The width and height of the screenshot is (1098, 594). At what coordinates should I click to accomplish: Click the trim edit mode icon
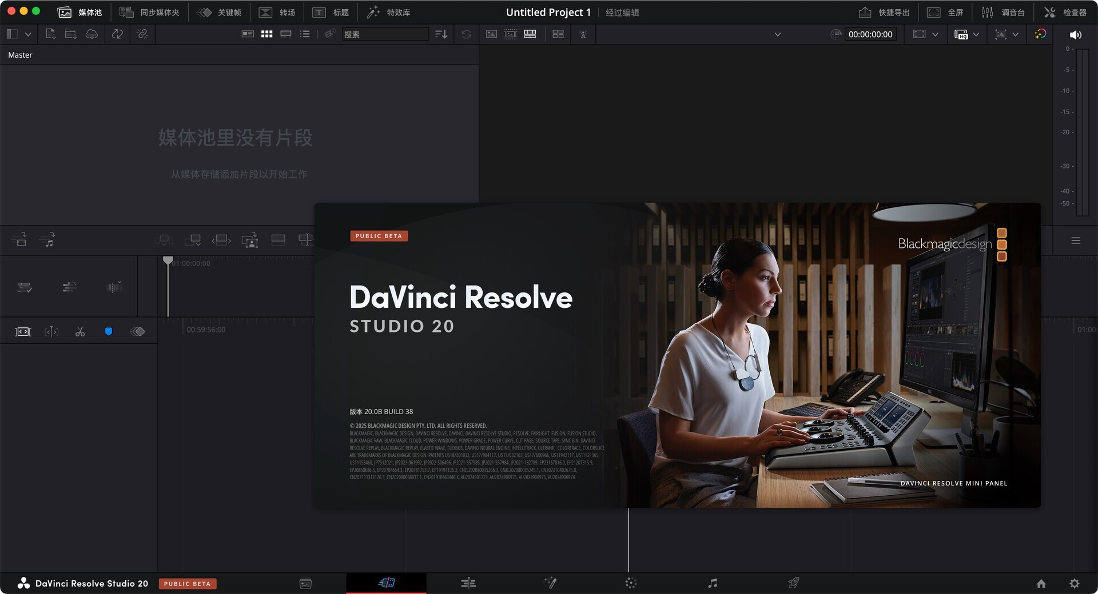coord(51,332)
